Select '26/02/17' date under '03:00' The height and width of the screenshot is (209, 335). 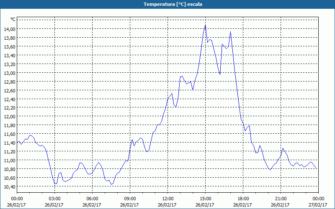pyautogui.click(x=54, y=205)
